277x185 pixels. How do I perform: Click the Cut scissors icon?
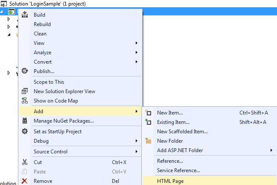pos(25,162)
